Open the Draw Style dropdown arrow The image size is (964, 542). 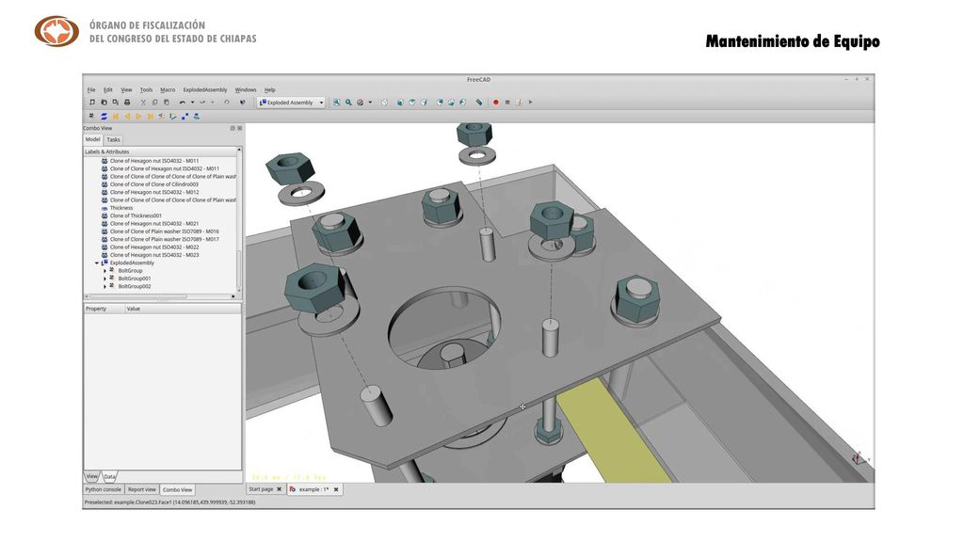click(370, 102)
